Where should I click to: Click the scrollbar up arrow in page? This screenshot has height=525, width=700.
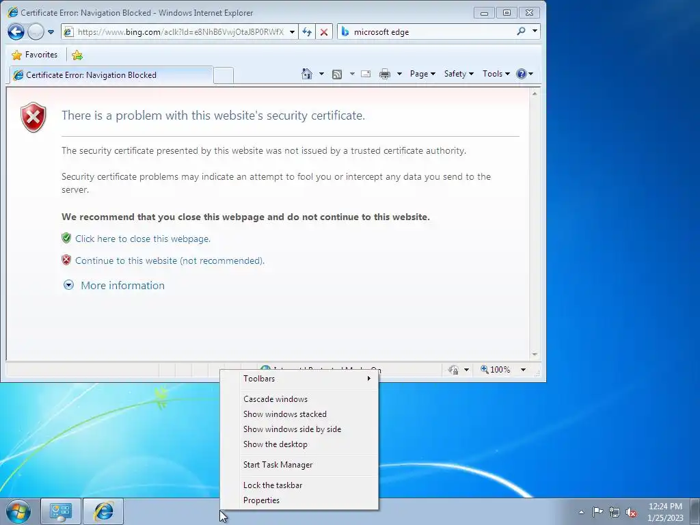tap(535, 93)
